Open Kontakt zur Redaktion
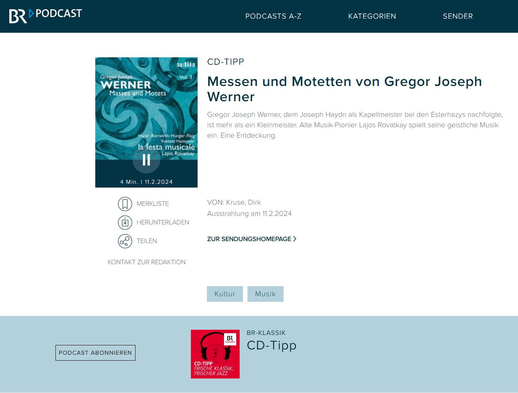Image resolution: width=518 pixels, height=393 pixels. (147, 262)
